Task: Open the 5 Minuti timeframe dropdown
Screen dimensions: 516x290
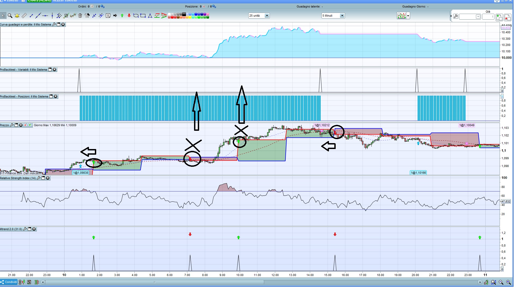Action: [x=342, y=16]
